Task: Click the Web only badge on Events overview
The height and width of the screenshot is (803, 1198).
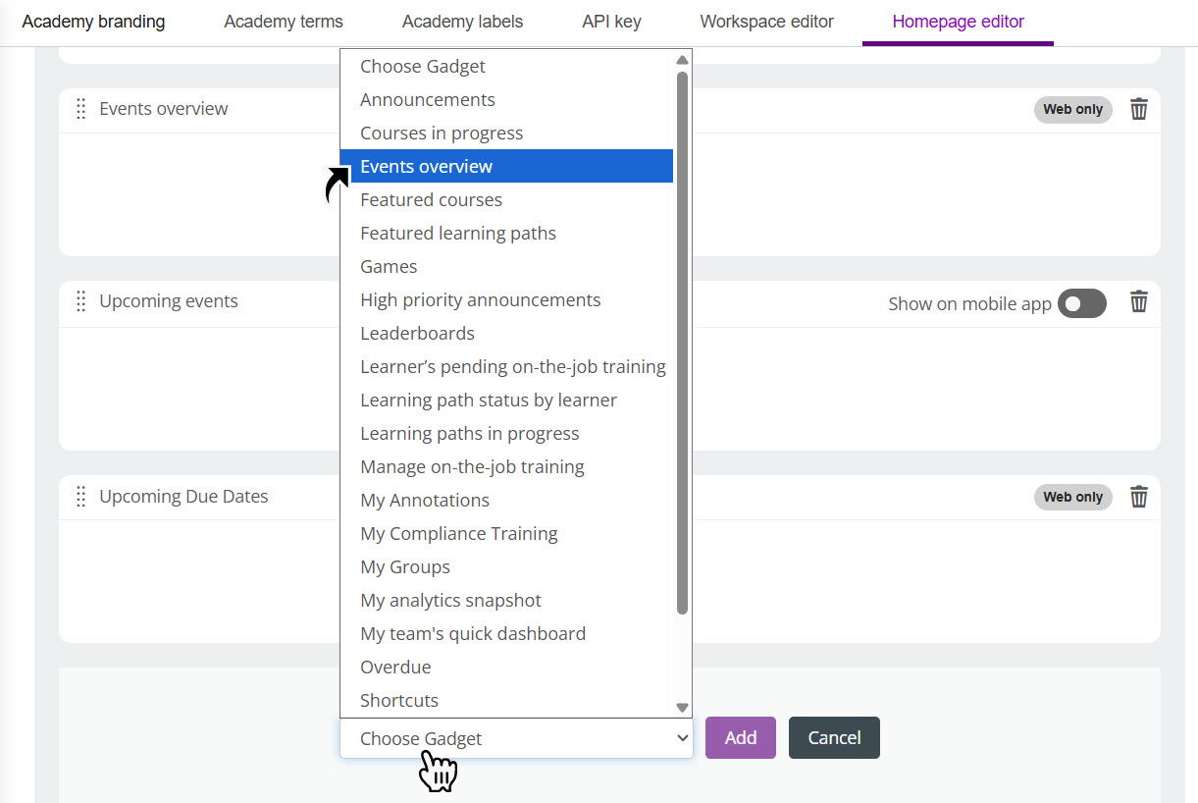Action: (x=1072, y=109)
